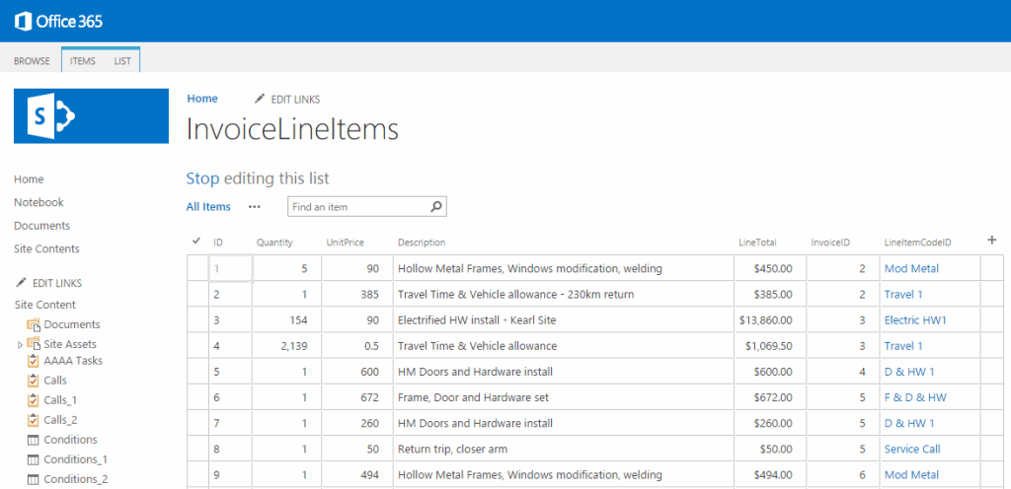Open the ID column header menu

click(x=218, y=243)
